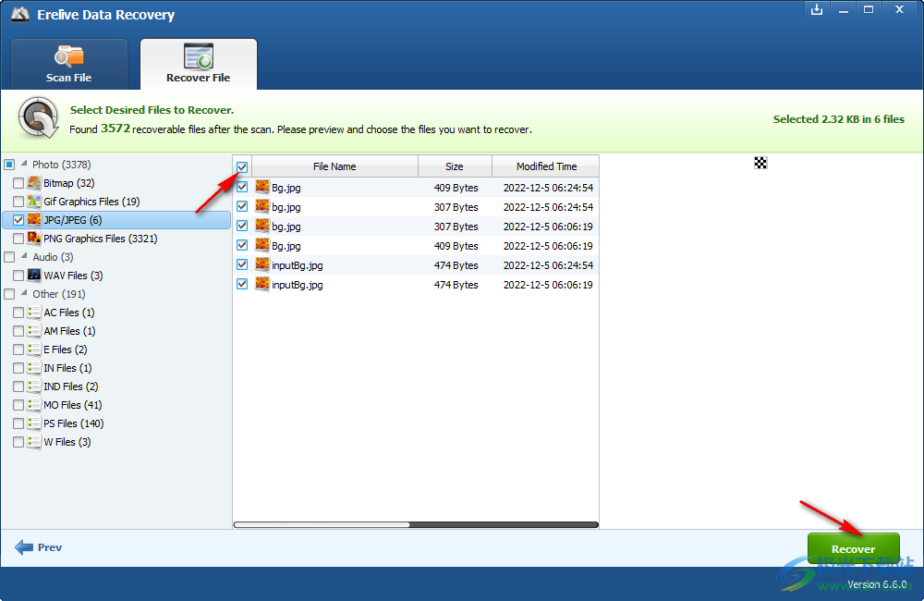Toggle the select-all checkbox in file list header
This screenshot has height=601, width=924.
pos(242,167)
